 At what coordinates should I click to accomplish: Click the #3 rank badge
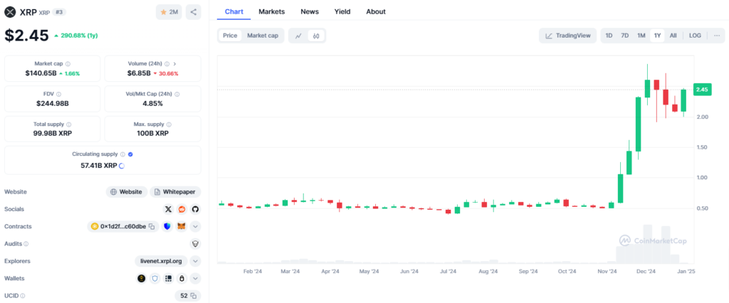59,12
